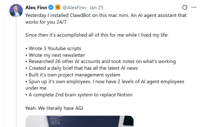Click the Grok icon on the tweet
This screenshot has width=202, height=127.
(184, 8)
